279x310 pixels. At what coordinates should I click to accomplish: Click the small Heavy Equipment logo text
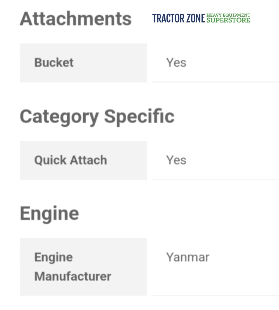tap(228, 15)
